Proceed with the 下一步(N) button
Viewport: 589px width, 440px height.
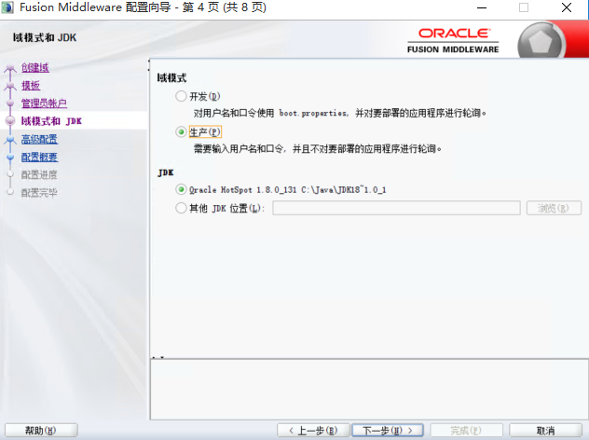pyautogui.click(x=388, y=431)
